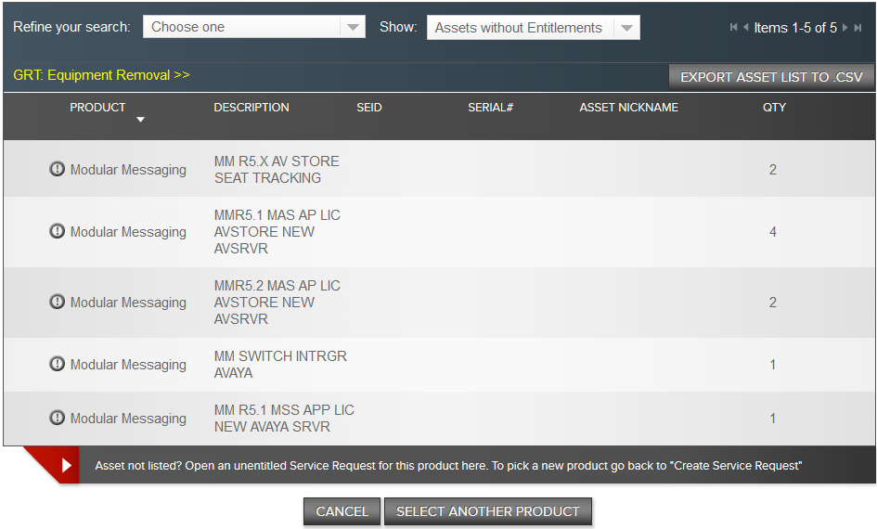The image size is (877, 529).
Task: Click quantity 4 in MMR5.1 MAS AP row
Action: click(x=772, y=231)
